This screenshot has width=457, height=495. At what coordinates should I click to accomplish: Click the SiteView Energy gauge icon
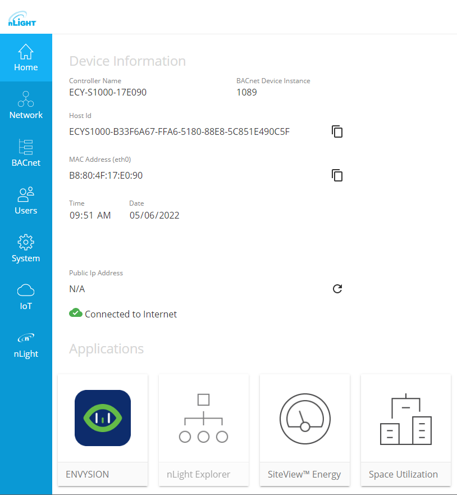(x=304, y=418)
